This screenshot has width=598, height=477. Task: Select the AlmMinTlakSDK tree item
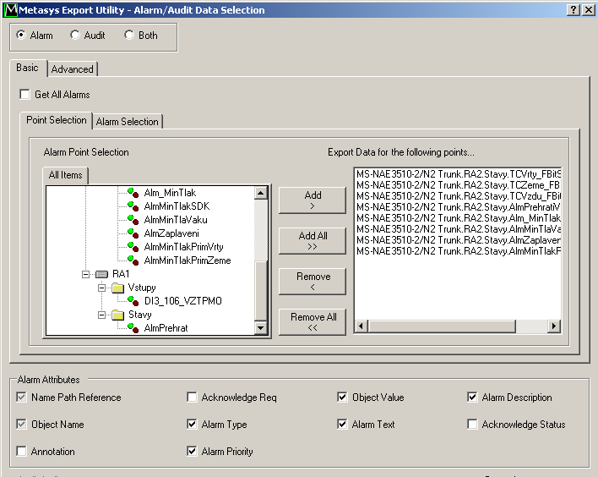point(177,206)
